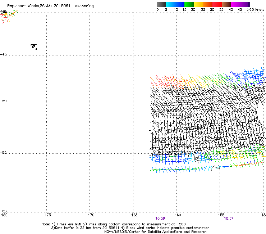Click the '-160' longitude axis label
This screenshot has height=234, width=266.
176,215
